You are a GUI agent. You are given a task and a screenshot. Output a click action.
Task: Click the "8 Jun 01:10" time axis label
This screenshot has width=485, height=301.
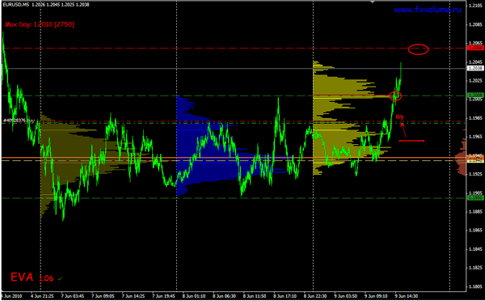tap(194, 296)
